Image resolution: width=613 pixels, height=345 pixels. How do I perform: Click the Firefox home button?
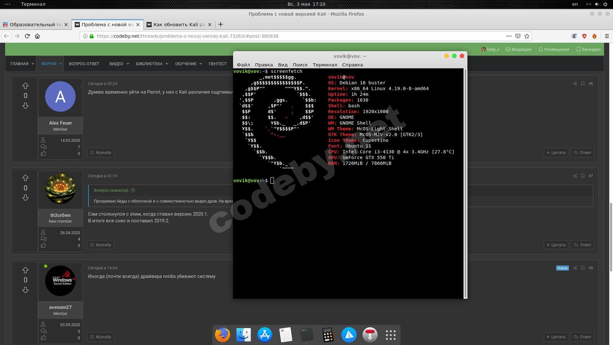tap(38, 36)
